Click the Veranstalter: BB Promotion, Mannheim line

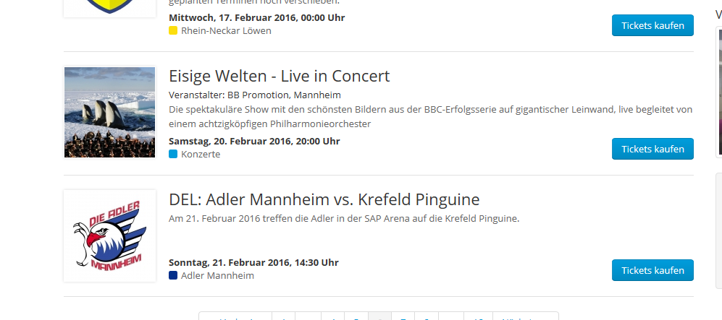pos(254,95)
